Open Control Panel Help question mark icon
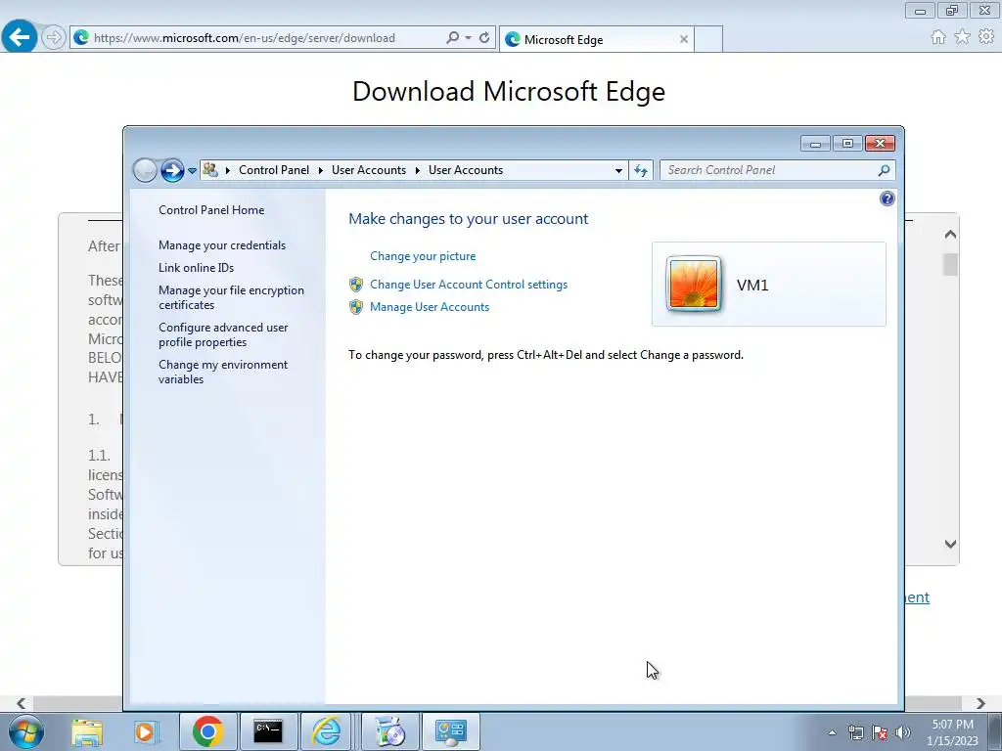The image size is (1002, 751). (887, 199)
